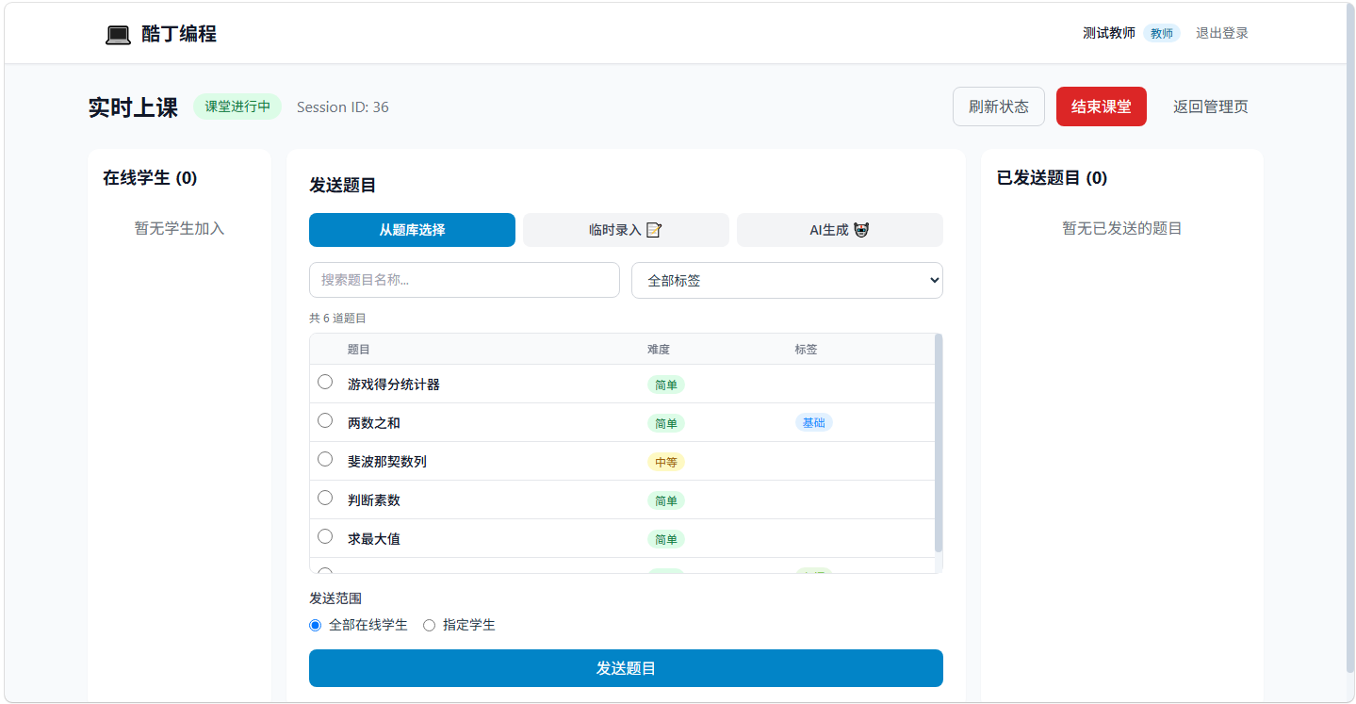This screenshot has height=704, width=1356.
Task: Click the 基础 tag badge
Action: [x=813, y=423]
